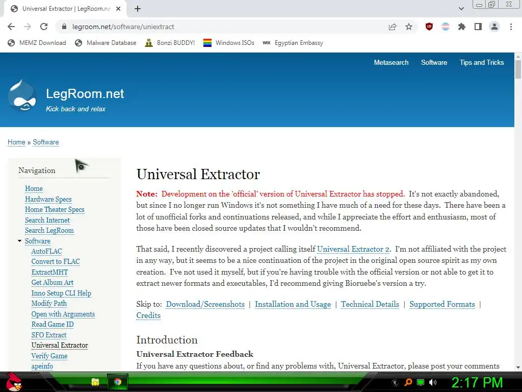This screenshot has height=392, width=522.
Task: Open the Convert to FLAC sidebar link
Action: [56, 261]
